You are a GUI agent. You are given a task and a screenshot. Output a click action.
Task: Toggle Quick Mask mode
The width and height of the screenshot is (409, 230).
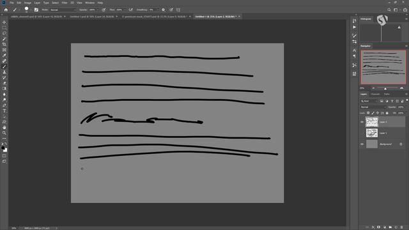click(4, 156)
